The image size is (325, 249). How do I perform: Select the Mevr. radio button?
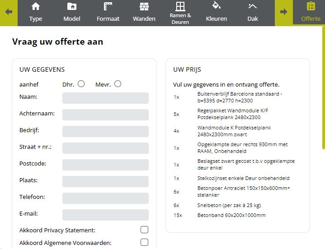click(x=118, y=83)
